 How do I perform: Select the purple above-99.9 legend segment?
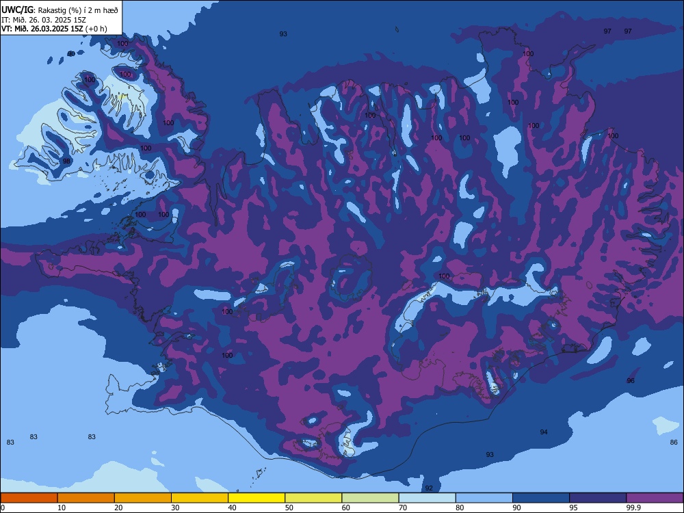(x=655, y=498)
